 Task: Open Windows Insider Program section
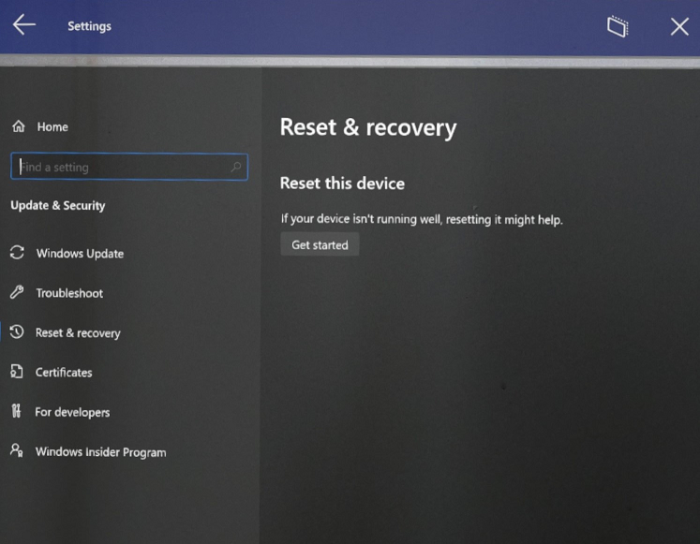pos(101,452)
